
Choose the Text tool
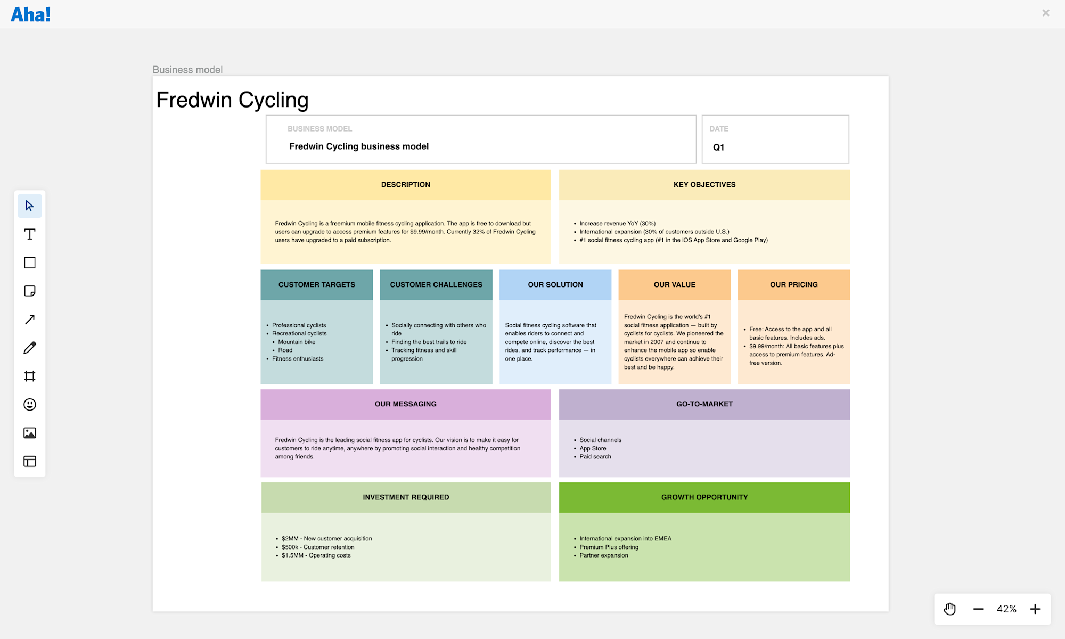(30, 234)
